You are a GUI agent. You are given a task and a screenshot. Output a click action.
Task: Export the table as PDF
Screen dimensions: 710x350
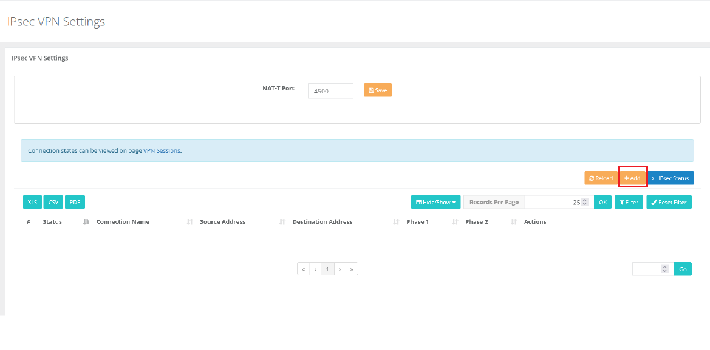coord(75,203)
